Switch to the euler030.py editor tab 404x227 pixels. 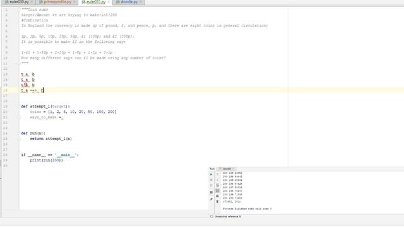(x=19, y=2)
